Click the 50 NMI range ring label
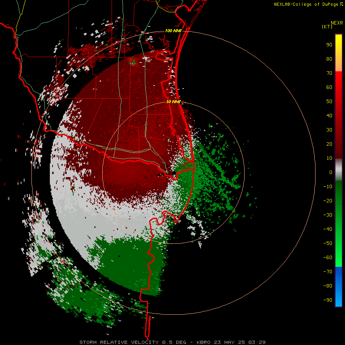The image size is (345, 345). [x=173, y=102]
